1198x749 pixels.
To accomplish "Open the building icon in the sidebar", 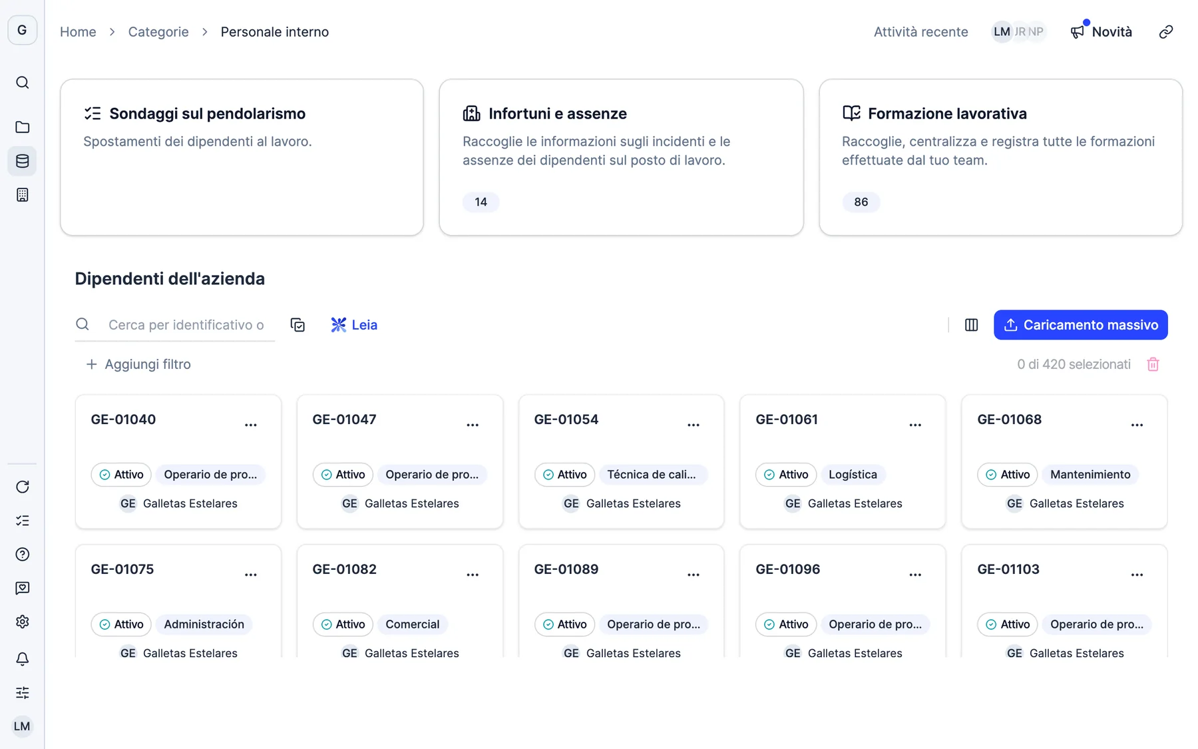I will coord(22,195).
